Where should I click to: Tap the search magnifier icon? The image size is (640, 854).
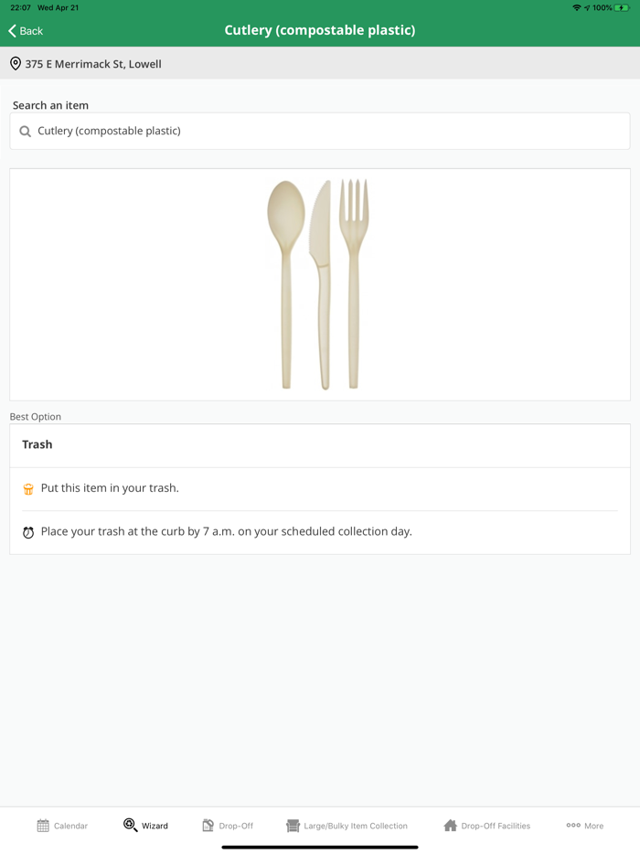(x=26, y=132)
